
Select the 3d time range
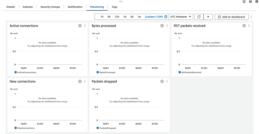click(132, 17)
